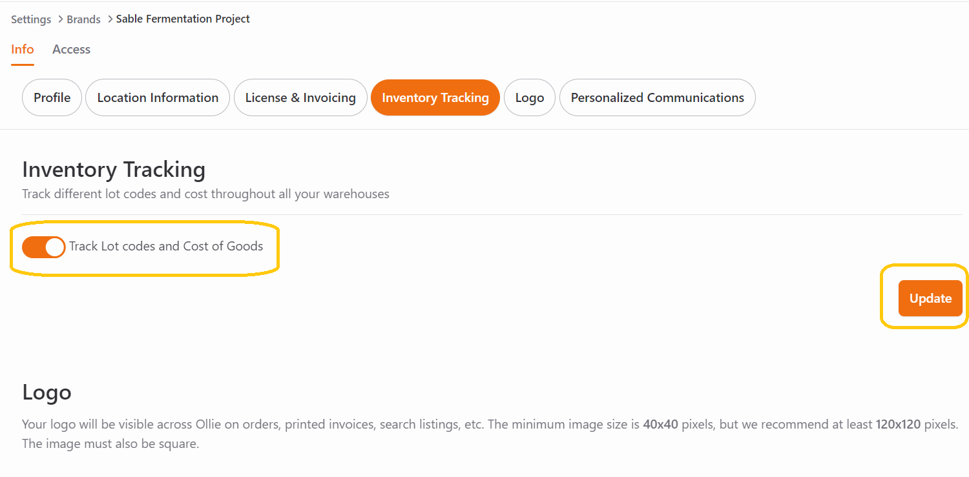This screenshot has height=477, width=969.
Task: Jump to the Logo pill button
Action: coord(530,97)
